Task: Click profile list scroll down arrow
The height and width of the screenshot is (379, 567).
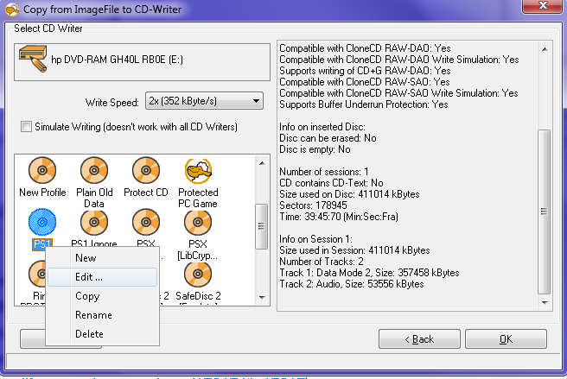Action: coord(262,298)
